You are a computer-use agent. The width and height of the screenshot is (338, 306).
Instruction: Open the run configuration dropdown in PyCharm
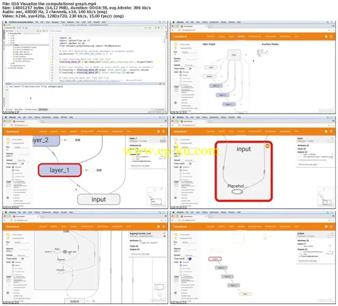(148, 28)
